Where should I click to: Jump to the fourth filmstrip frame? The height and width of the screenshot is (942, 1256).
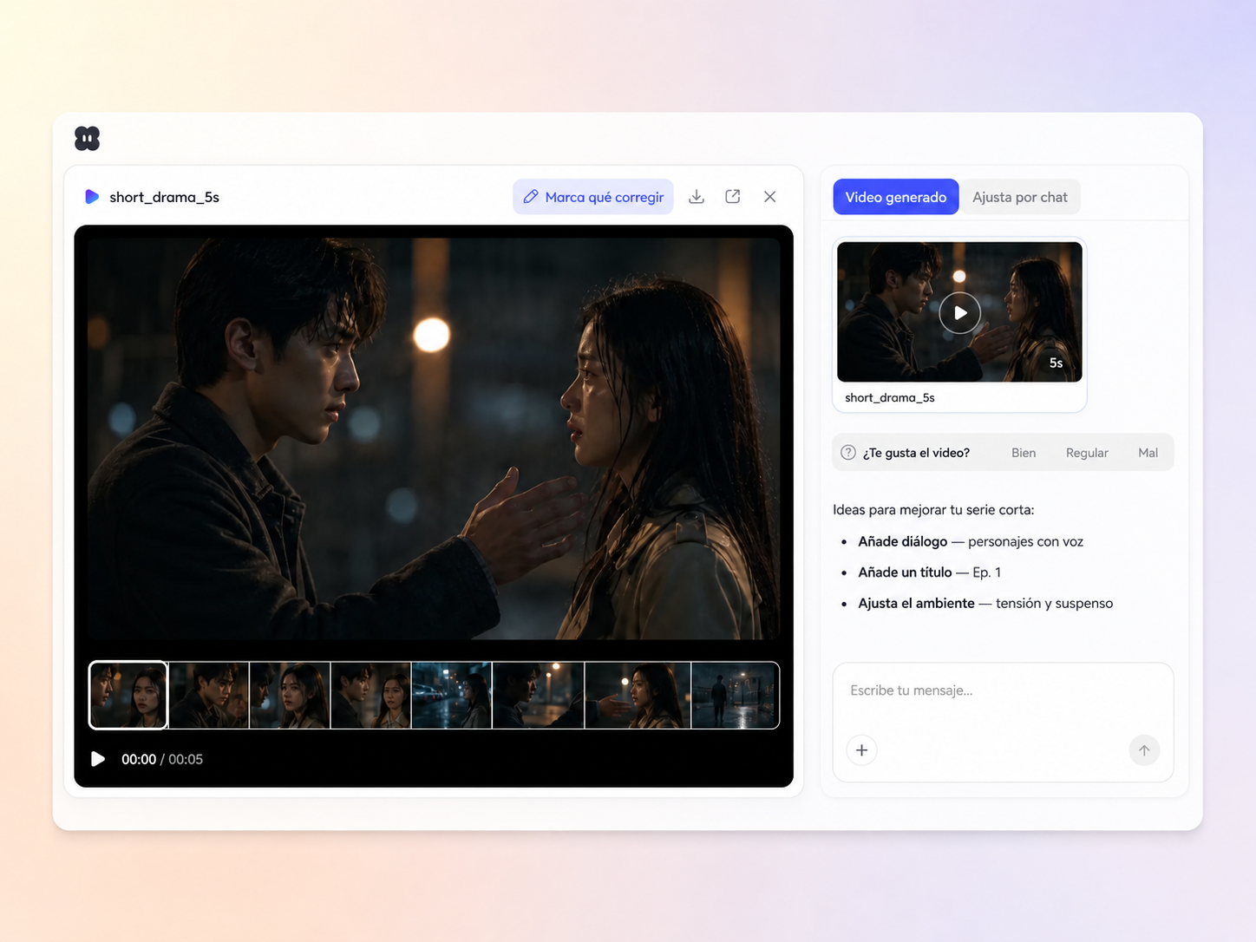coord(370,696)
